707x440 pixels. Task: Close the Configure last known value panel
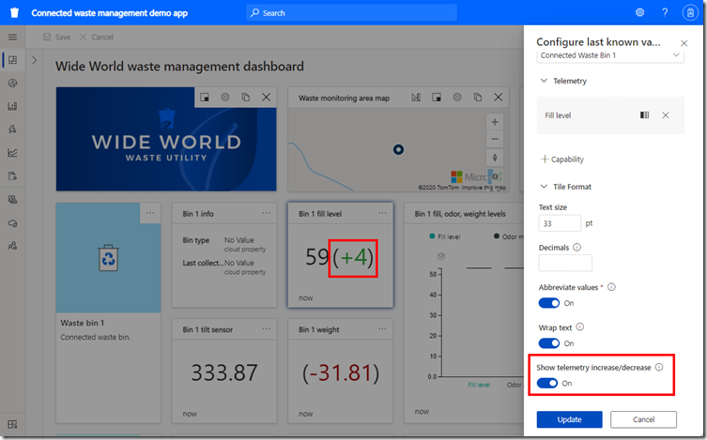point(684,43)
